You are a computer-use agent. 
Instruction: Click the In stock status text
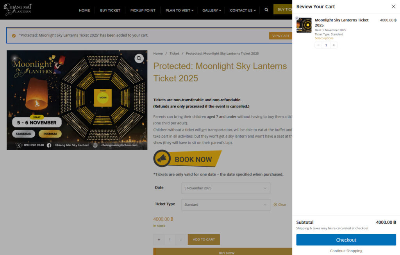pyautogui.click(x=159, y=226)
